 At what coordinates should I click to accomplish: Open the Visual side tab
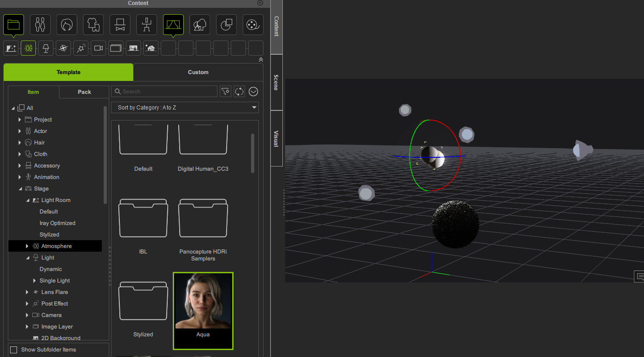click(x=276, y=138)
